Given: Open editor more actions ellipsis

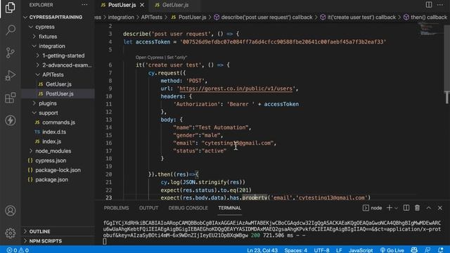Looking at the screenshot, I should click(x=440, y=5).
